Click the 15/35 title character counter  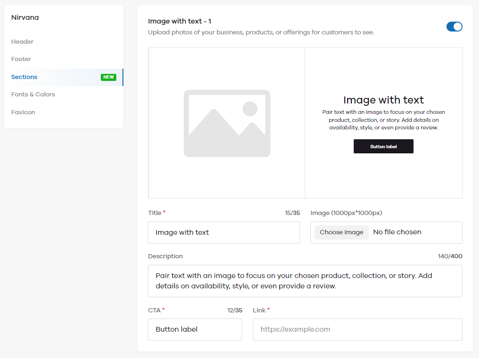[292, 213]
